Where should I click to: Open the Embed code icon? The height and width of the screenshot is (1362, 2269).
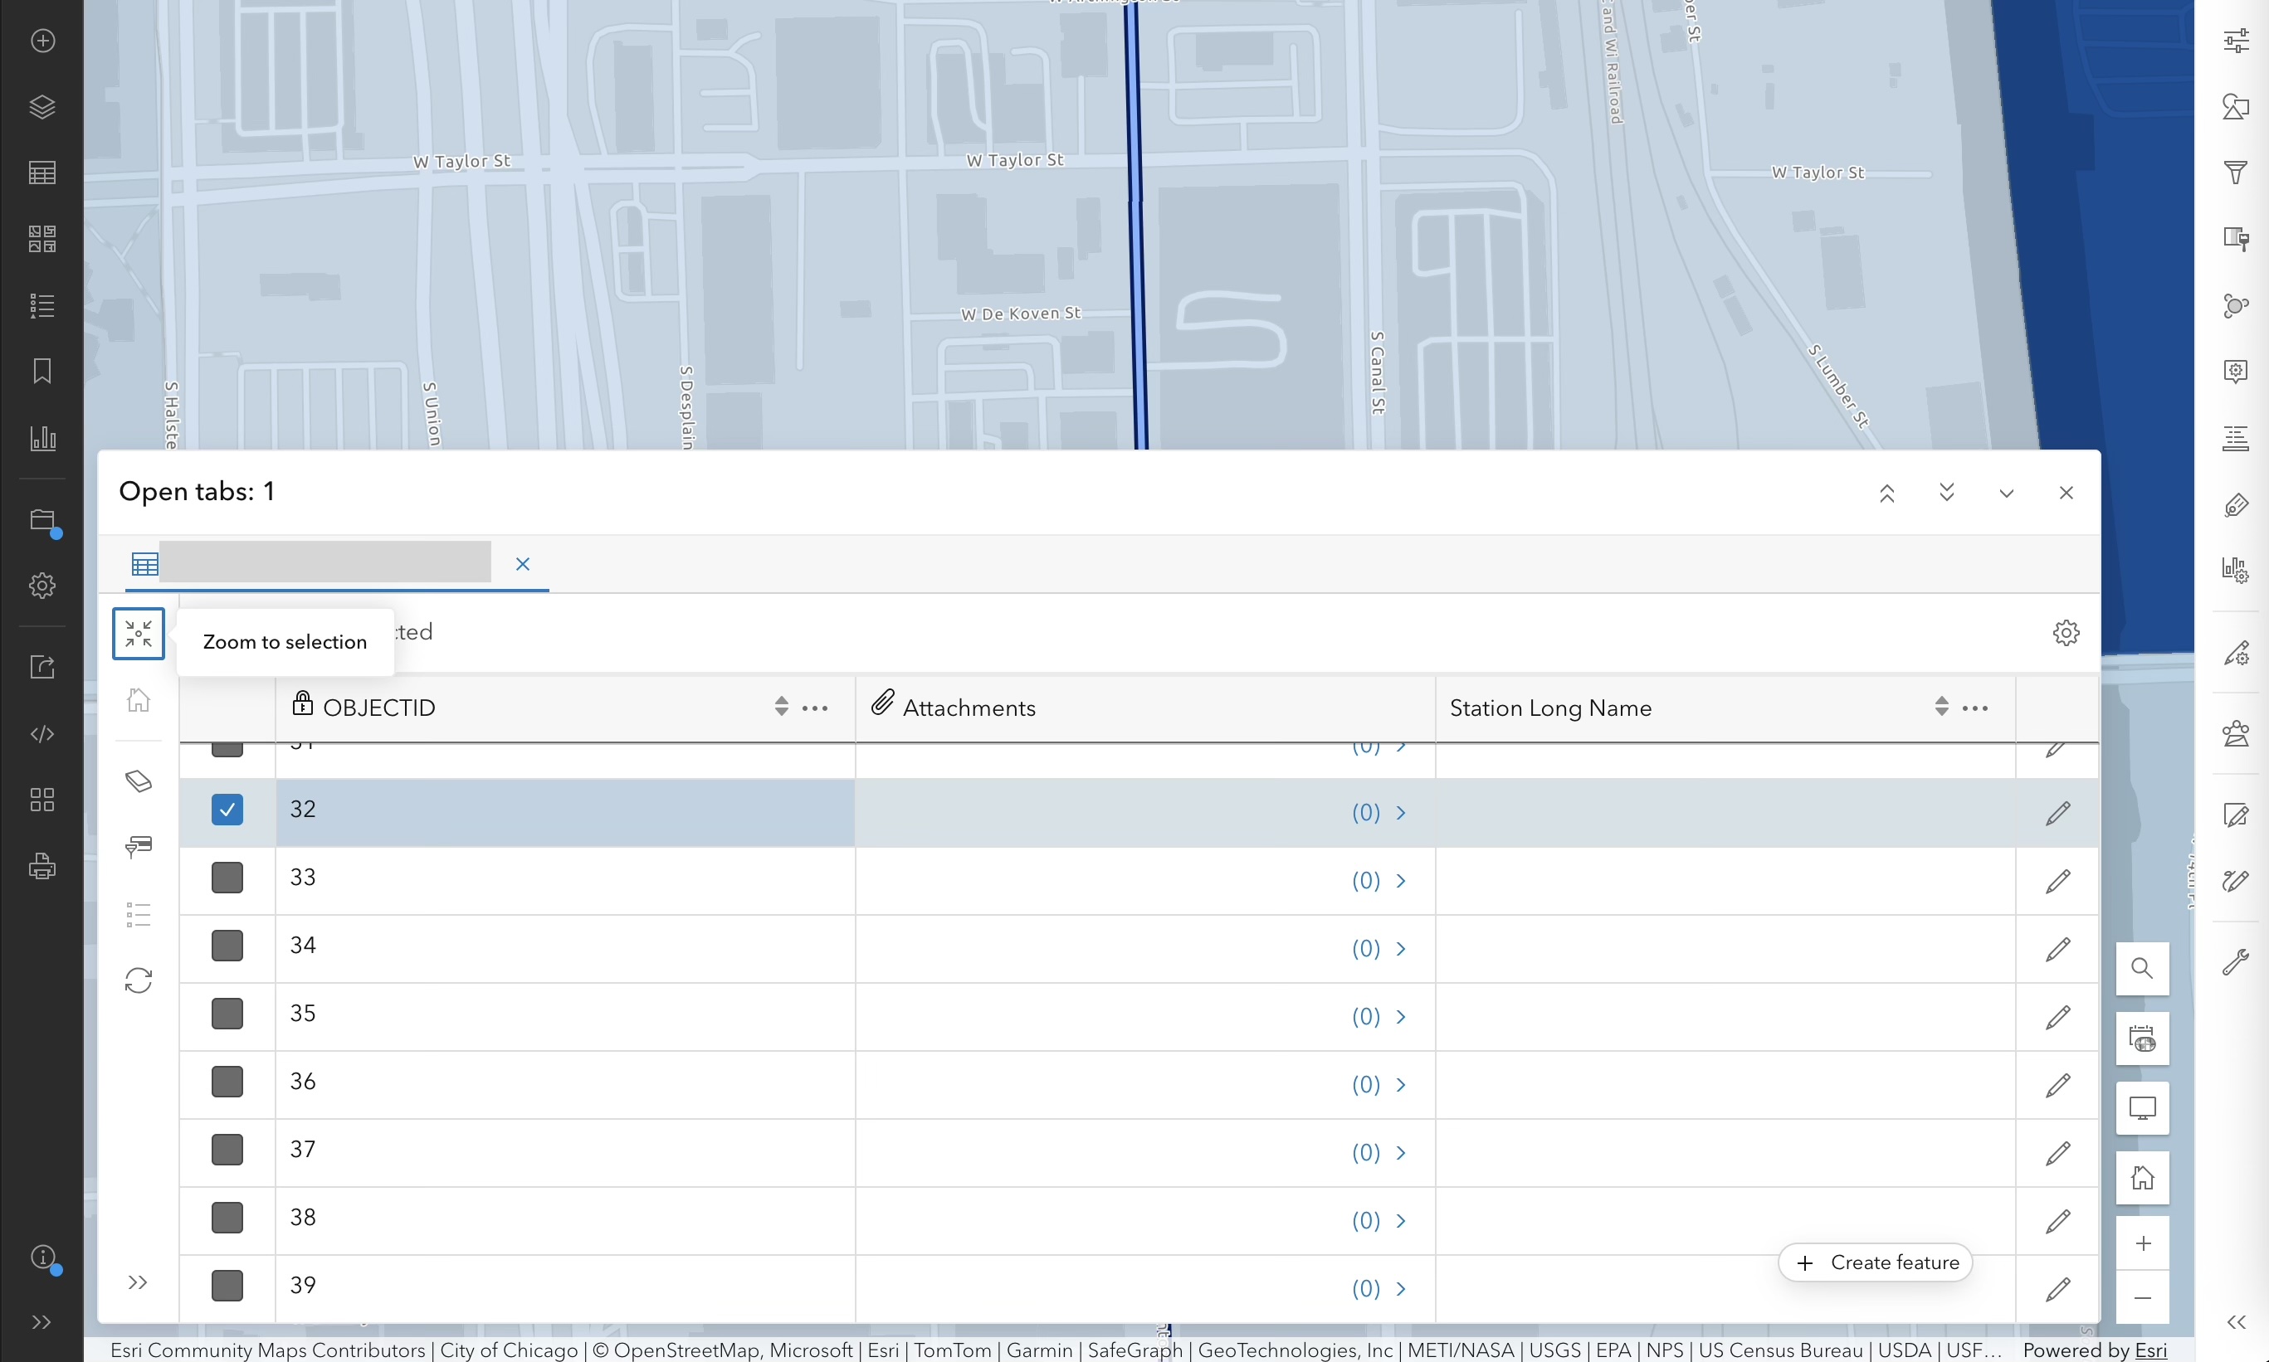click(42, 733)
